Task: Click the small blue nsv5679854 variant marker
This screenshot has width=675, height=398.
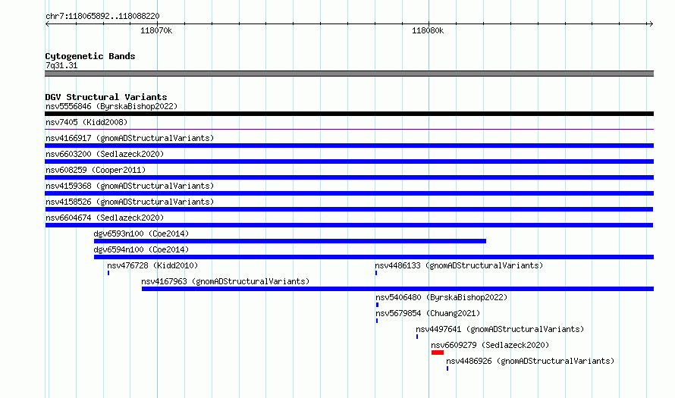Action: point(377,321)
